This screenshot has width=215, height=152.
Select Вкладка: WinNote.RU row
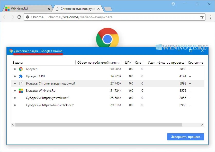coord(107,91)
